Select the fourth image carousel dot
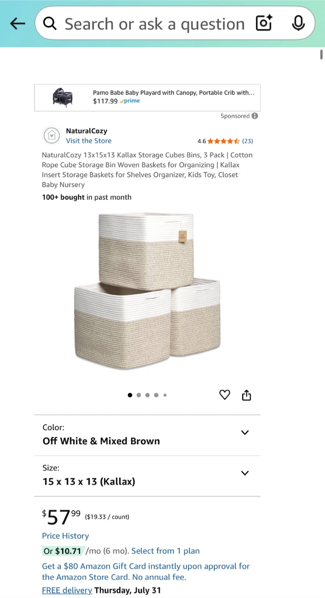 156,395
